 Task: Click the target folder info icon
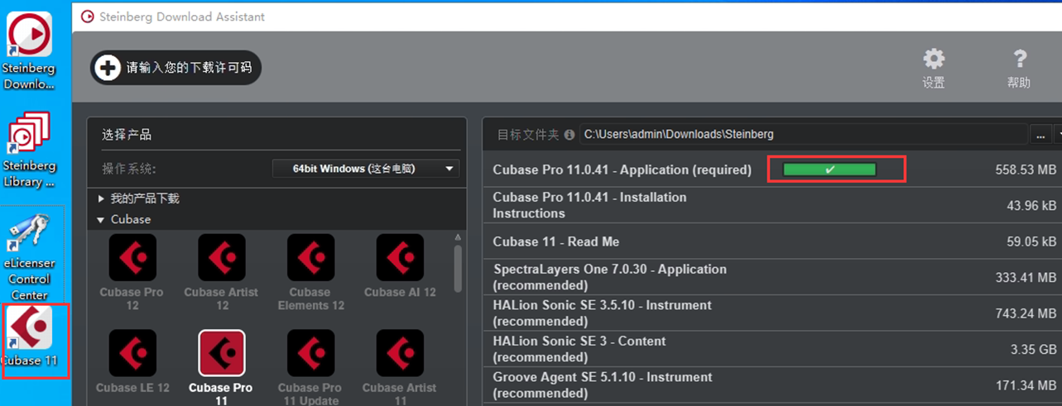click(569, 134)
